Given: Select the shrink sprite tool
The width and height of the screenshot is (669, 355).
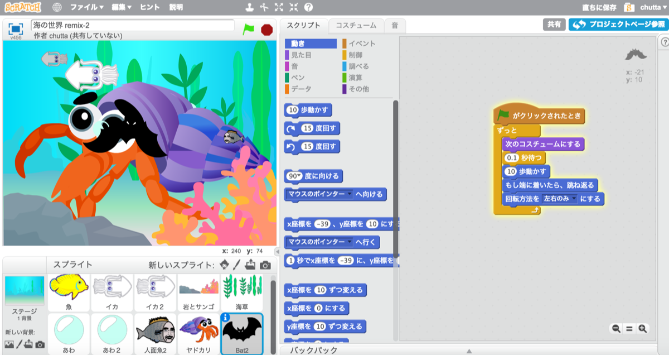Looking at the screenshot, I should pyautogui.click(x=293, y=7).
